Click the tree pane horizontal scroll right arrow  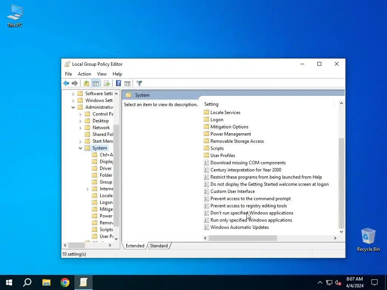click(110, 245)
